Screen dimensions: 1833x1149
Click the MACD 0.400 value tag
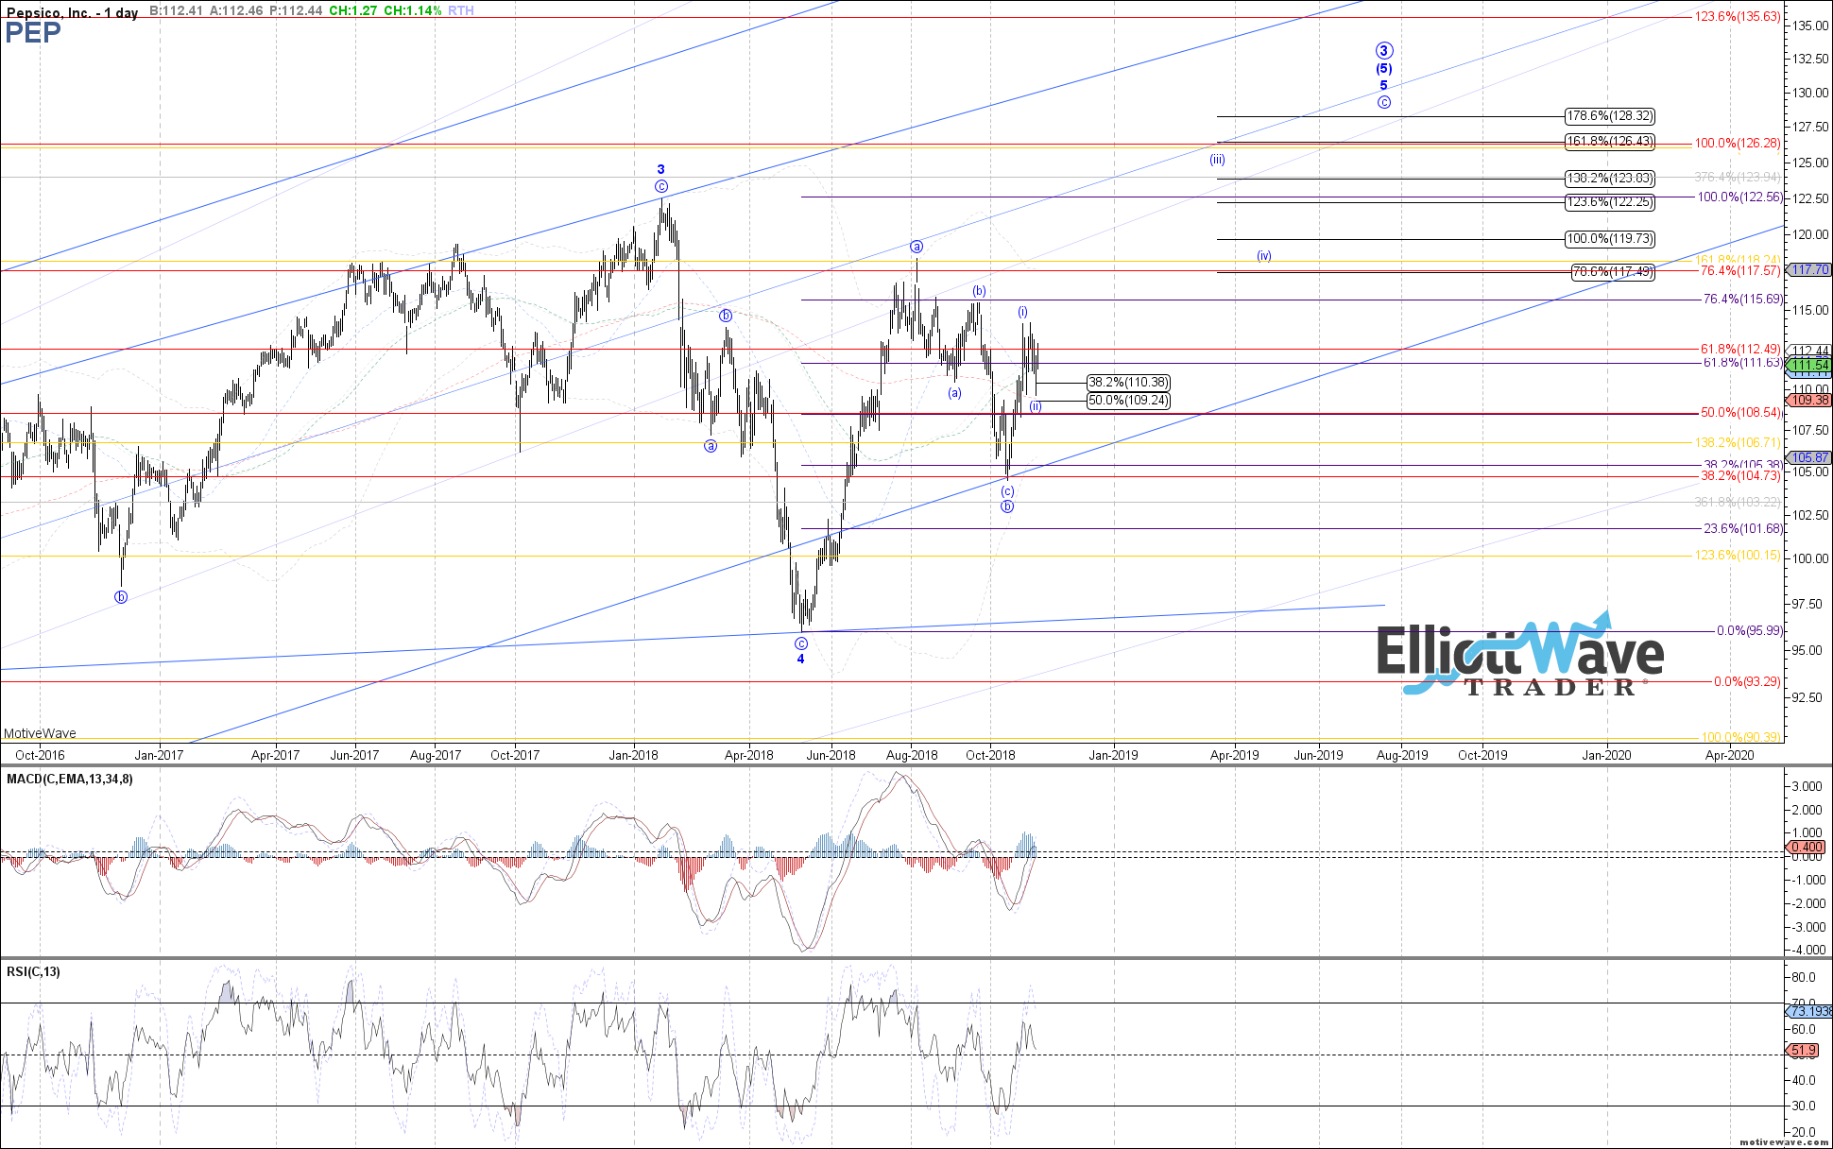tap(1807, 848)
